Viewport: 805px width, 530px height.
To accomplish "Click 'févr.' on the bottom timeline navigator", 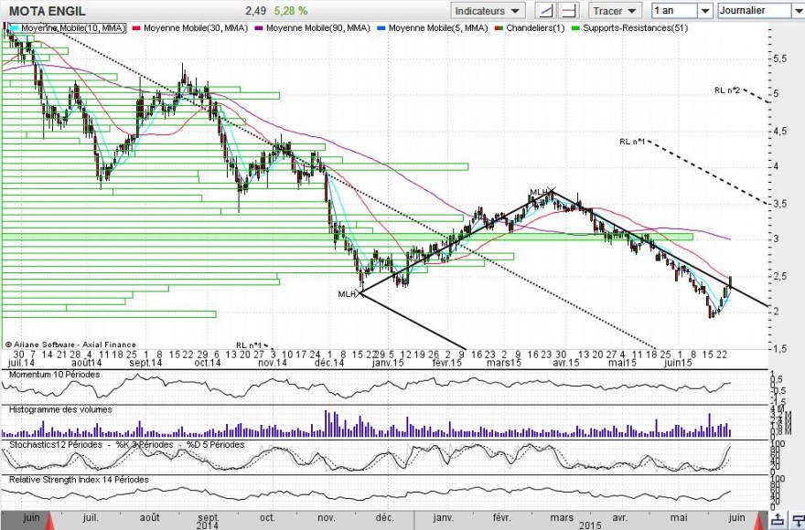I will [x=501, y=517].
